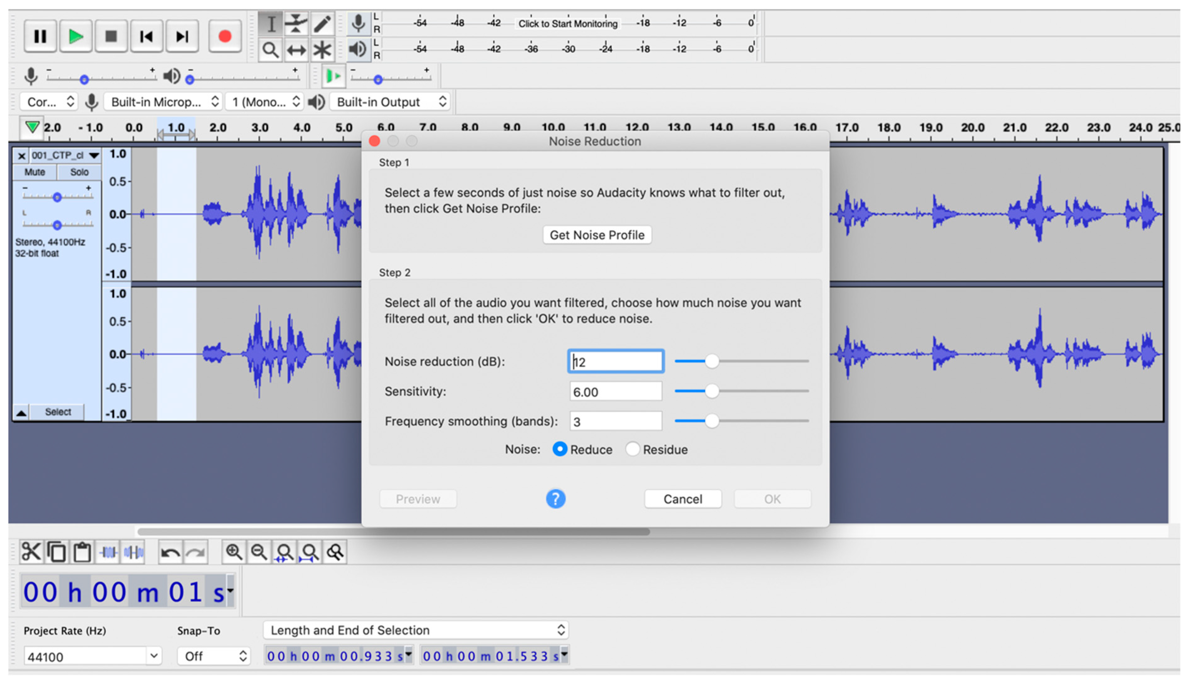The height and width of the screenshot is (683, 1187).
Task: Choose the Time Shift tool
Action: (296, 50)
